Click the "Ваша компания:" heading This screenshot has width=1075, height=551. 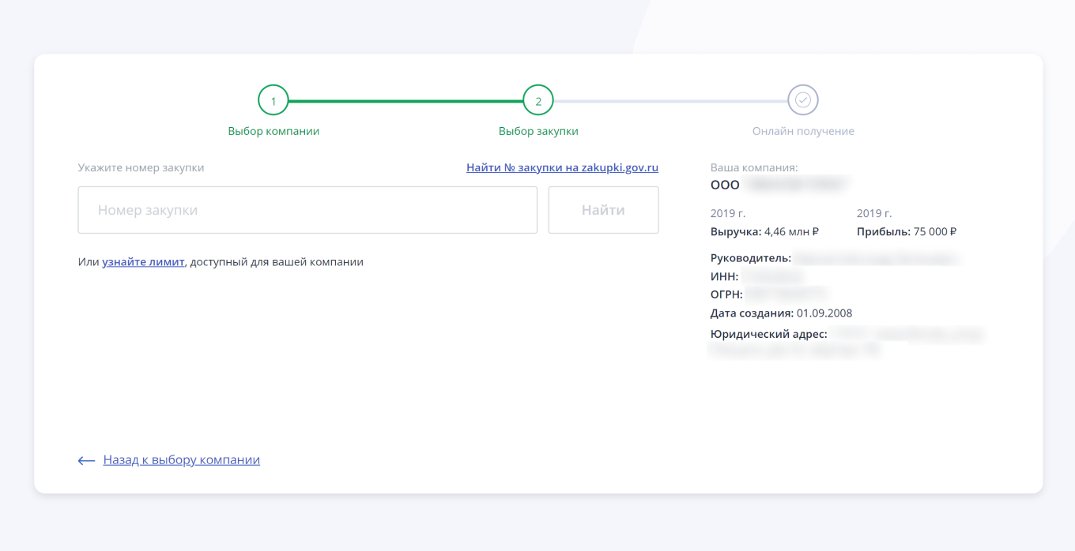coord(754,167)
